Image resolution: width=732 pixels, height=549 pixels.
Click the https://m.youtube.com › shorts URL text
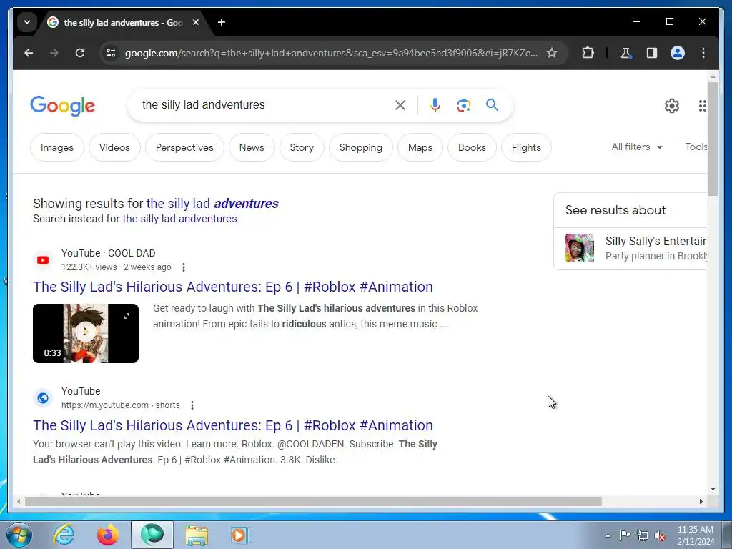click(120, 405)
